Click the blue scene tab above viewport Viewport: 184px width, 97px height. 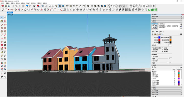point(10,12)
